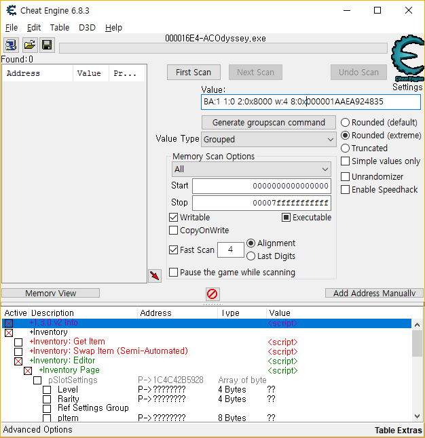The image size is (425, 438).
Task: Click the Description column header
Action: tap(83, 313)
